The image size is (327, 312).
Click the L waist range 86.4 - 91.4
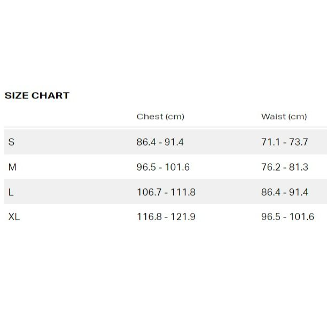[x=285, y=192]
